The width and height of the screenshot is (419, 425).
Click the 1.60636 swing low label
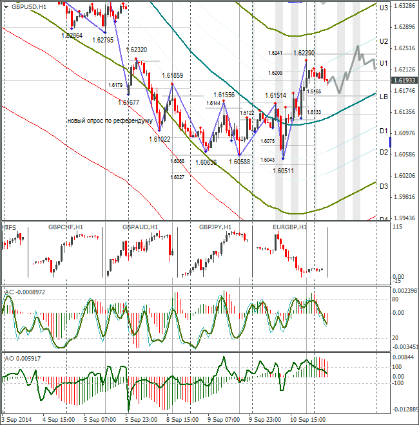(x=206, y=162)
